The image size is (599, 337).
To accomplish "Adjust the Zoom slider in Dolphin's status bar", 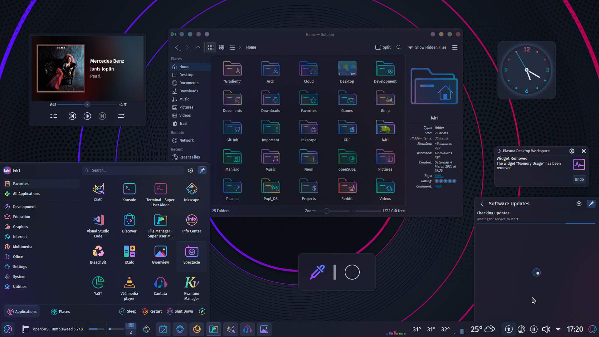I will pyautogui.click(x=326, y=211).
